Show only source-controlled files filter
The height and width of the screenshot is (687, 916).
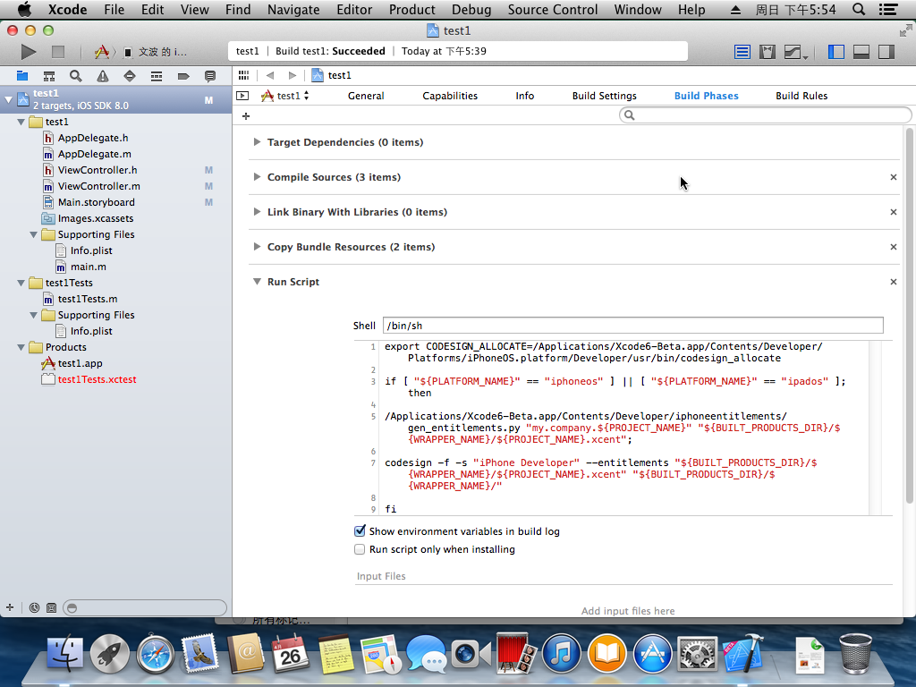(x=51, y=607)
